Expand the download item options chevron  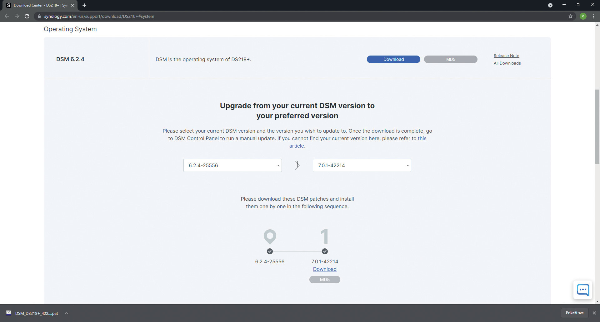(x=67, y=313)
